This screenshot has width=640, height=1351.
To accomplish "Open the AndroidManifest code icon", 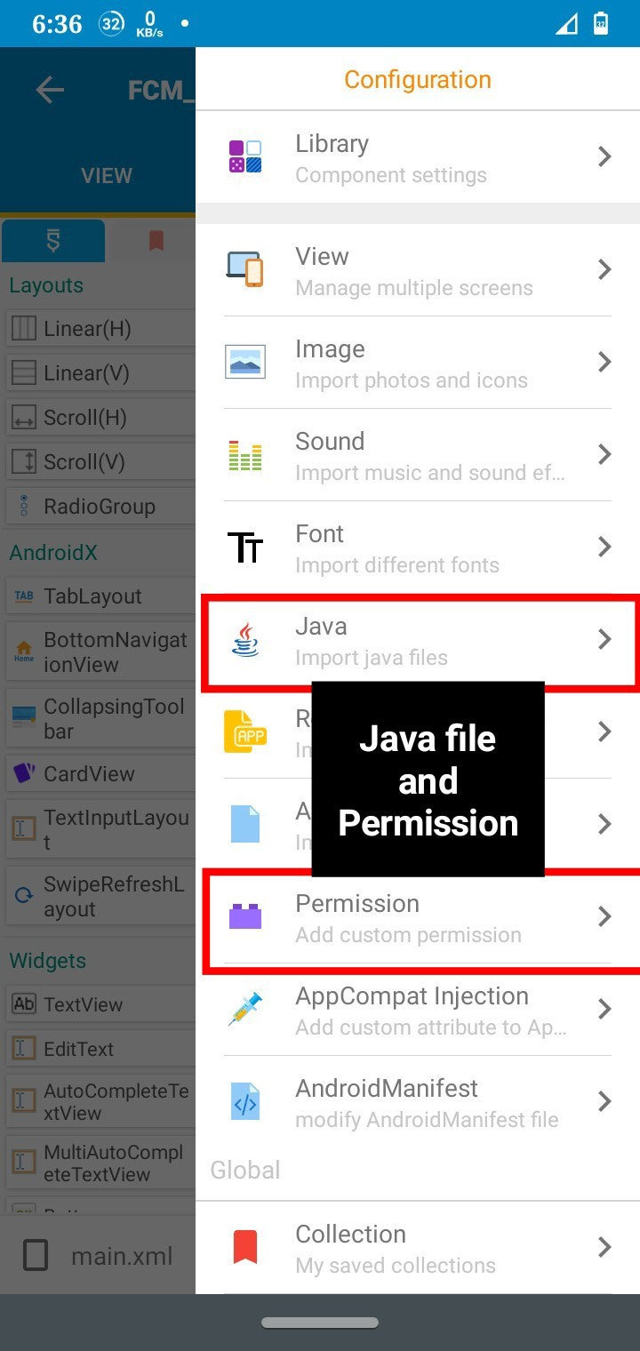I will pos(245,1102).
